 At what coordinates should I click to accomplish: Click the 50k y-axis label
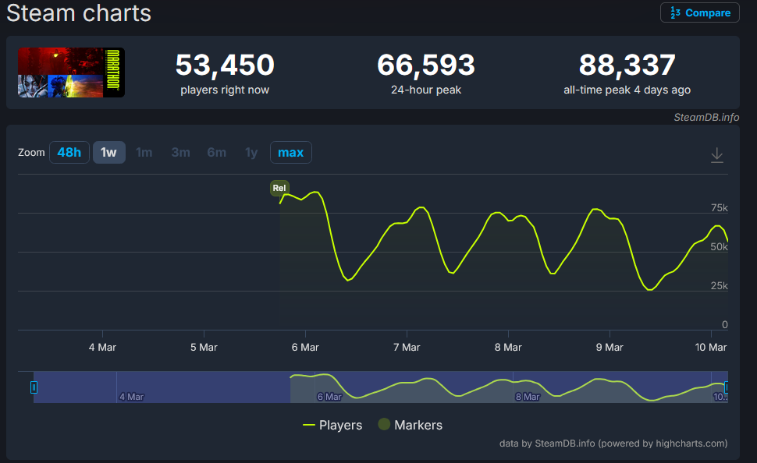pyautogui.click(x=720, y=247)
